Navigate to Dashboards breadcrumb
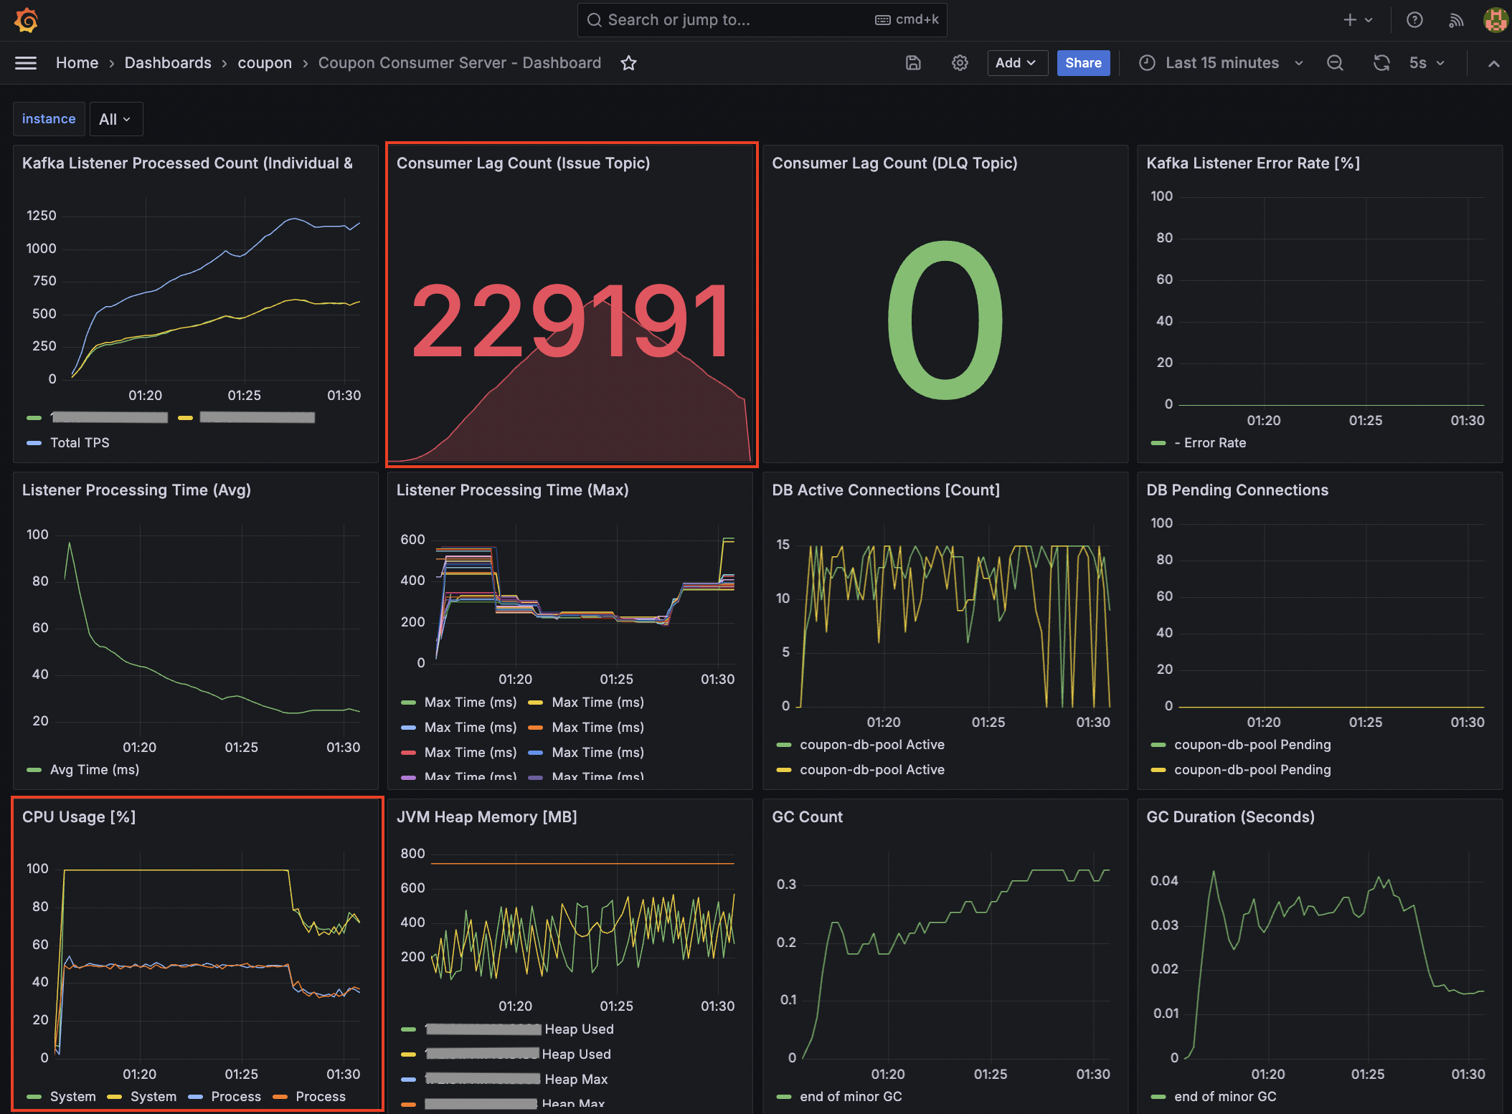This screenshot has width=1512, height=1114. [168, 63]
